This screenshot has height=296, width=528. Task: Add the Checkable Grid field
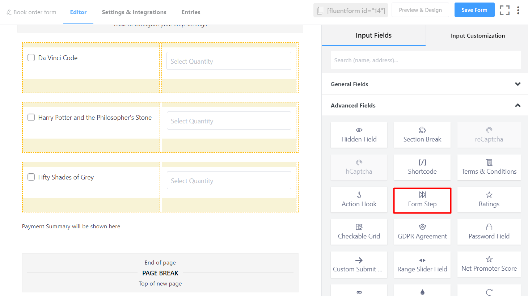coord(359,232)
